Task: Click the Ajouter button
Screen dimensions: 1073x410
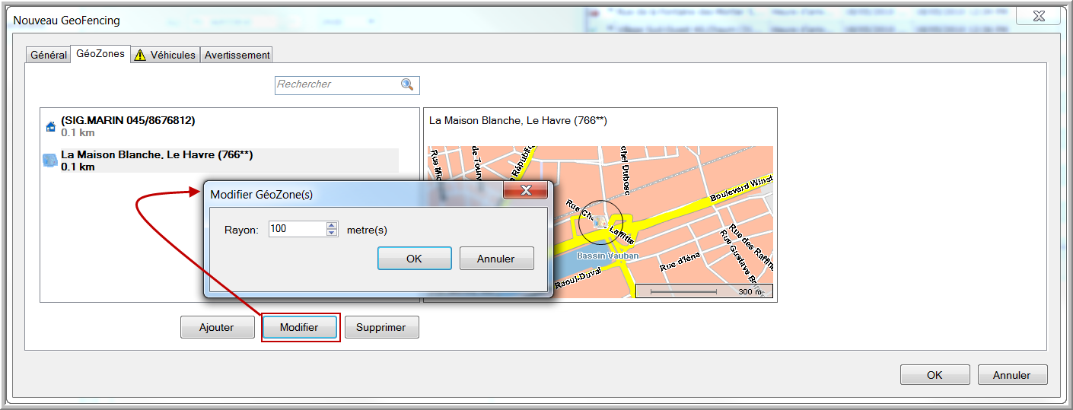Action: coord(217,327)
